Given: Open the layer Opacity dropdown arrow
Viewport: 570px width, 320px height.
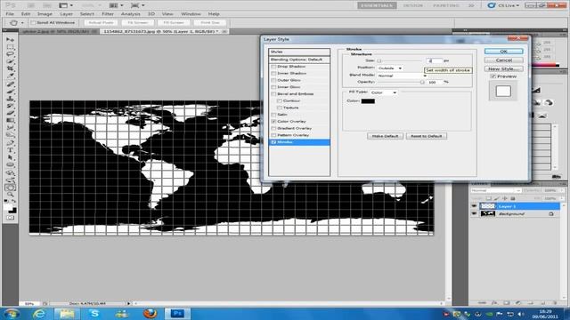Looking at the screenshot, I should (x=562, y=190).
